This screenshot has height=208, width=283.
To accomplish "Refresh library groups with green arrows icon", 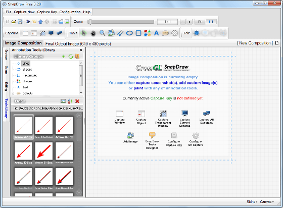I will [x=71, y=57].
